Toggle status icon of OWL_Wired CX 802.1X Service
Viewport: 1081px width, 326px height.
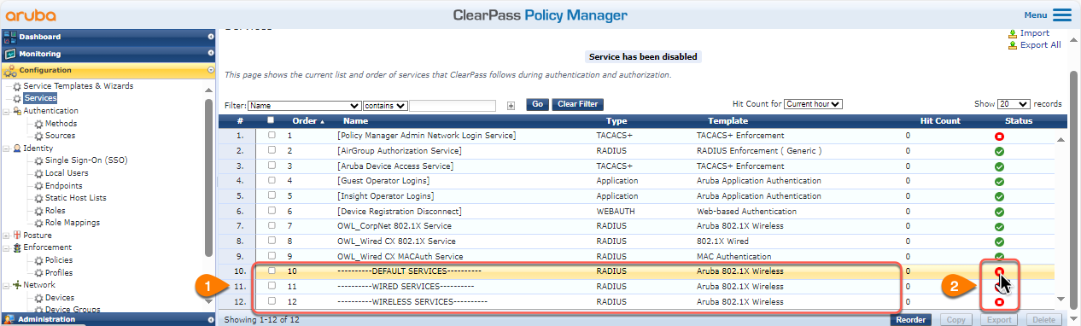pos(999,242)
